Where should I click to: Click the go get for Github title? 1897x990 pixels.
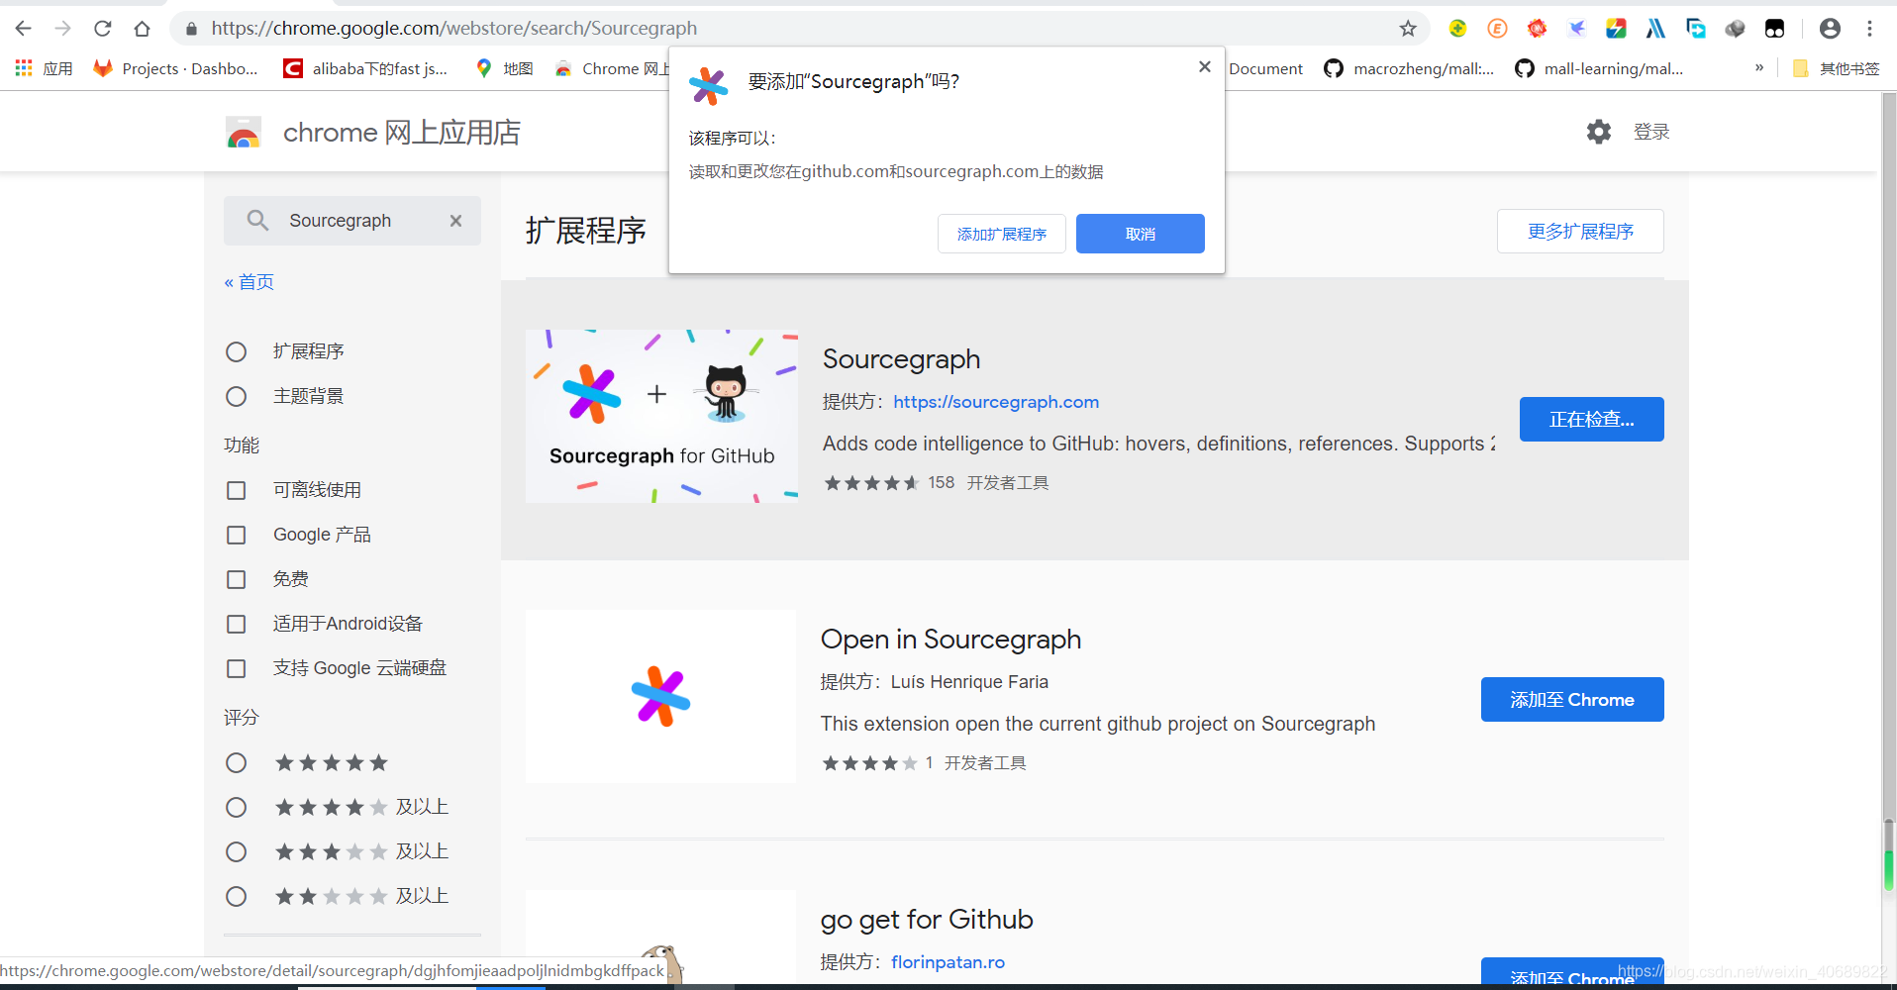(927, 920)
